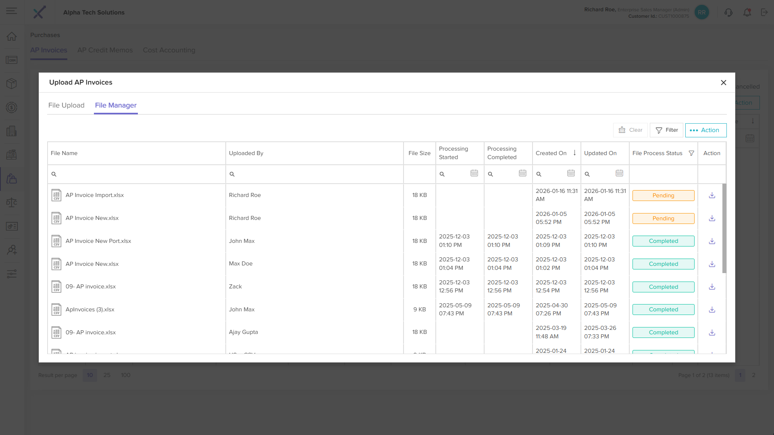Open the Filter options
This screenshot has height=435, width=774.
click(x=666, y=130)
